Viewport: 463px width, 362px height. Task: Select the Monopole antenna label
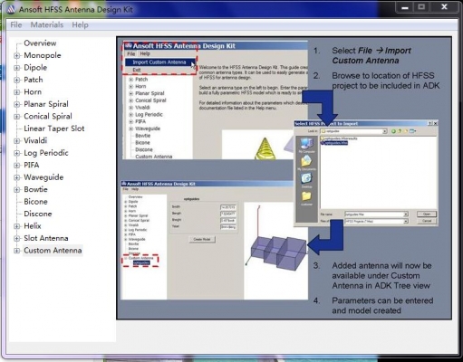pos(43,55)
